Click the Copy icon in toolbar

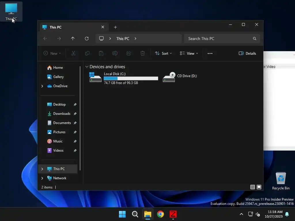coord(87,53)
